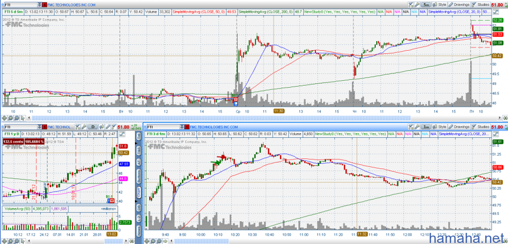Change the D timeframe button in the daily chart
508x244 pixels.
(x=93, y=127)
